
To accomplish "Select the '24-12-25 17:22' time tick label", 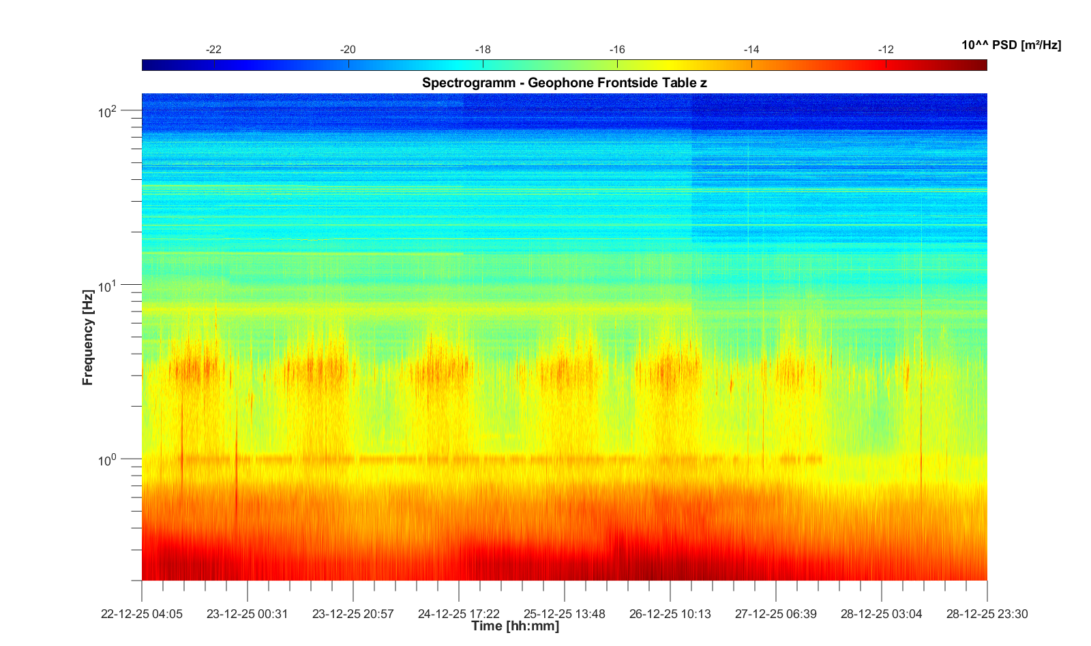I will click(458, 614).
